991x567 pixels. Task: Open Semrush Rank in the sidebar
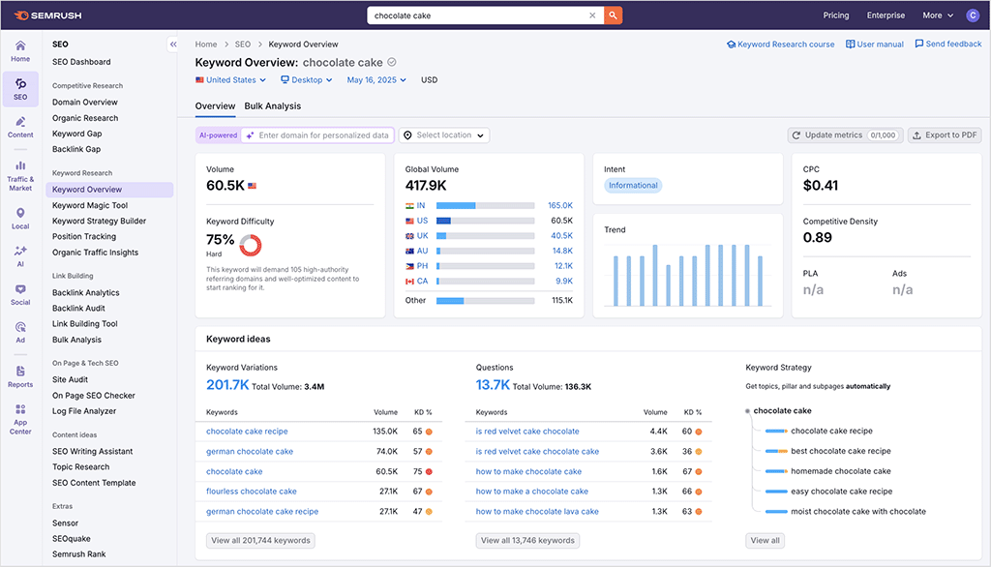pyautogui.click(x=79, y=554)
